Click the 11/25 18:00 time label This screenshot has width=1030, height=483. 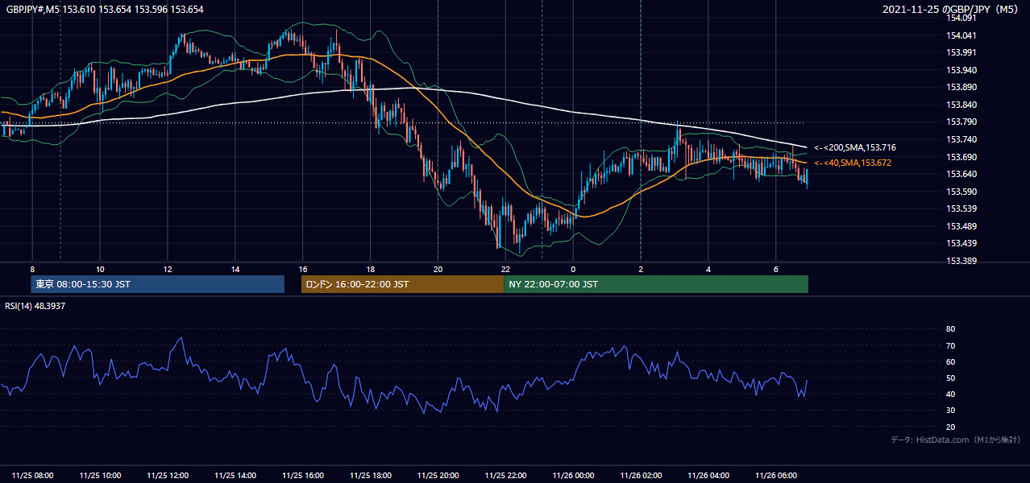(x=371, y=475)
